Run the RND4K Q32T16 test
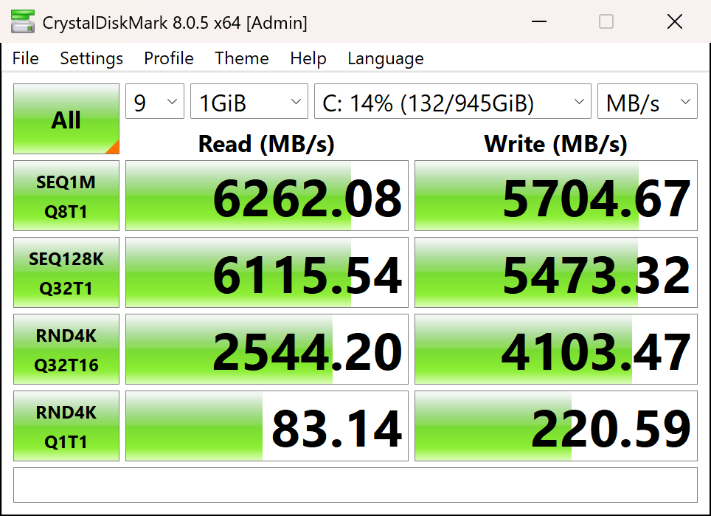 [66, 349]
